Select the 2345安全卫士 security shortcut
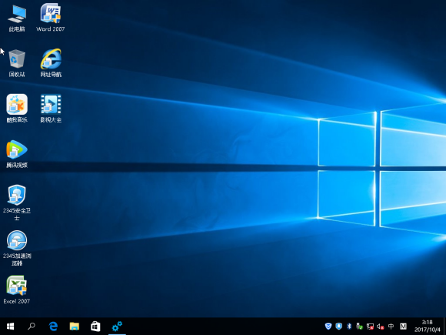 [17, 203]
